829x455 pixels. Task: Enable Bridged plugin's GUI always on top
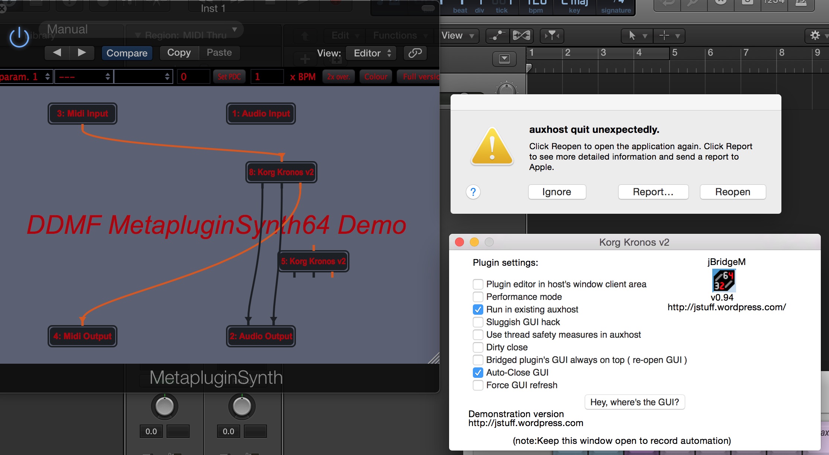[478, 360]
